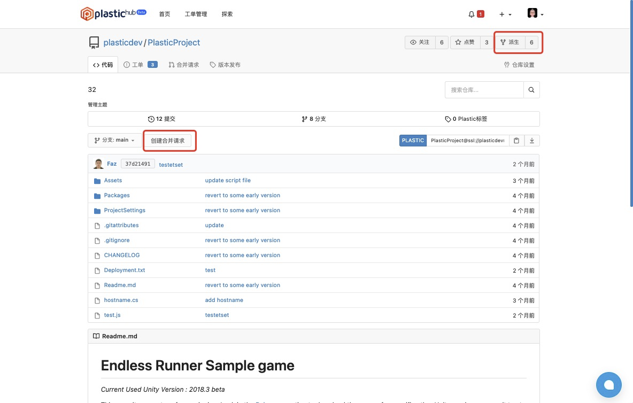Open commit hash 37d21491

(137, 164)
